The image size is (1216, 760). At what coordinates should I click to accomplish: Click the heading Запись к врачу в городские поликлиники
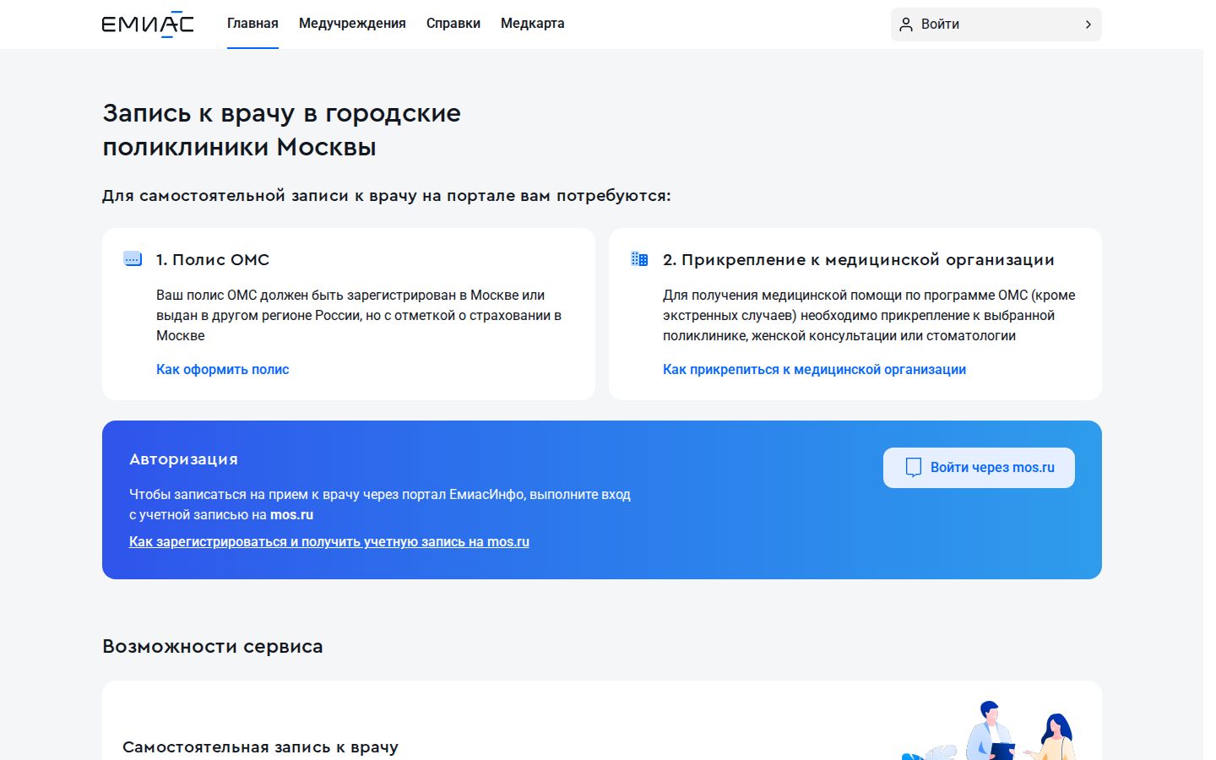tap(282, 130)
